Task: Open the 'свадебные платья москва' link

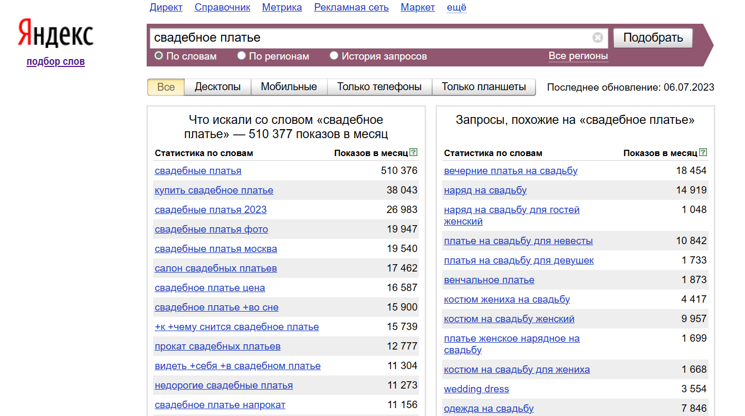Action: coord(216,249)
